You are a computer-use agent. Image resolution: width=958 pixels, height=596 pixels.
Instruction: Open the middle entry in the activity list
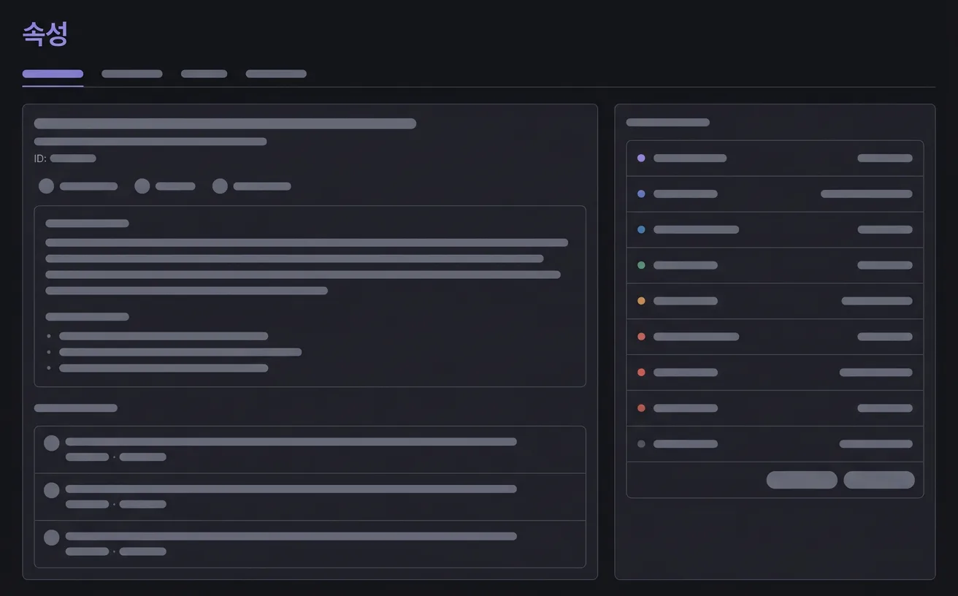point(310,497)
